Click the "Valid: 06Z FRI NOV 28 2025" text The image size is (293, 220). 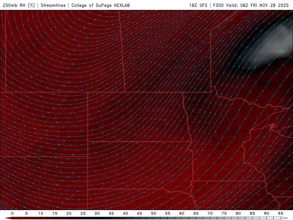(x=257, y=5)
